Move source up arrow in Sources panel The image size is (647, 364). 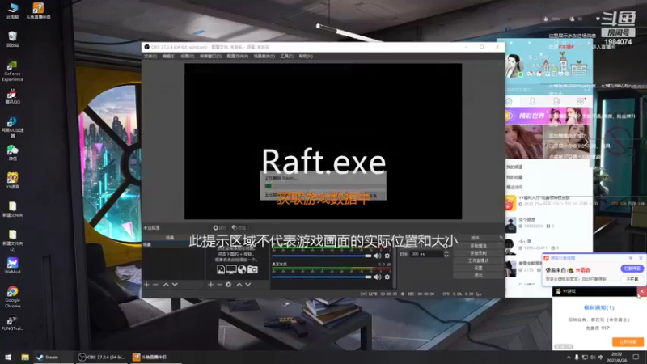point(239,285)
